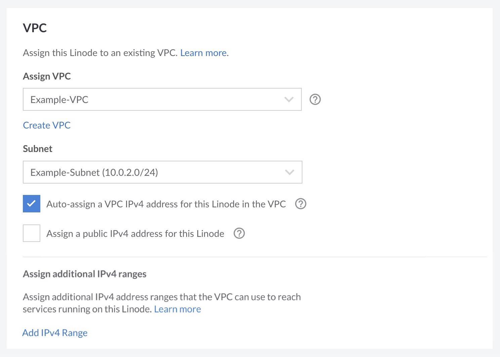Screen dimensions: 500x357
Task: Disable auto-assign VPC IPv4 address
Action: (x=31, y=203)
